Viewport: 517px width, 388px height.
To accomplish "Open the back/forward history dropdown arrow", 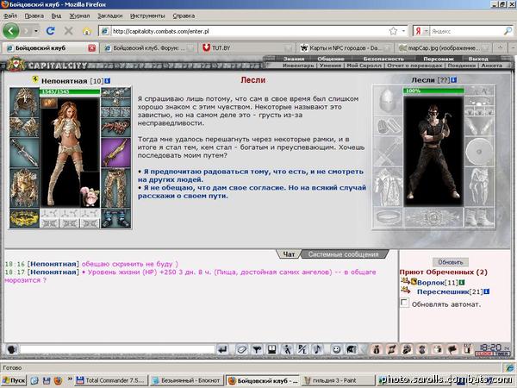I will 36,31.
